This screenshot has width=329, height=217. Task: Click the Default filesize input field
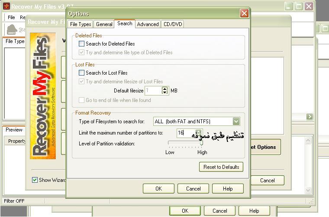(x=153, y=91)
